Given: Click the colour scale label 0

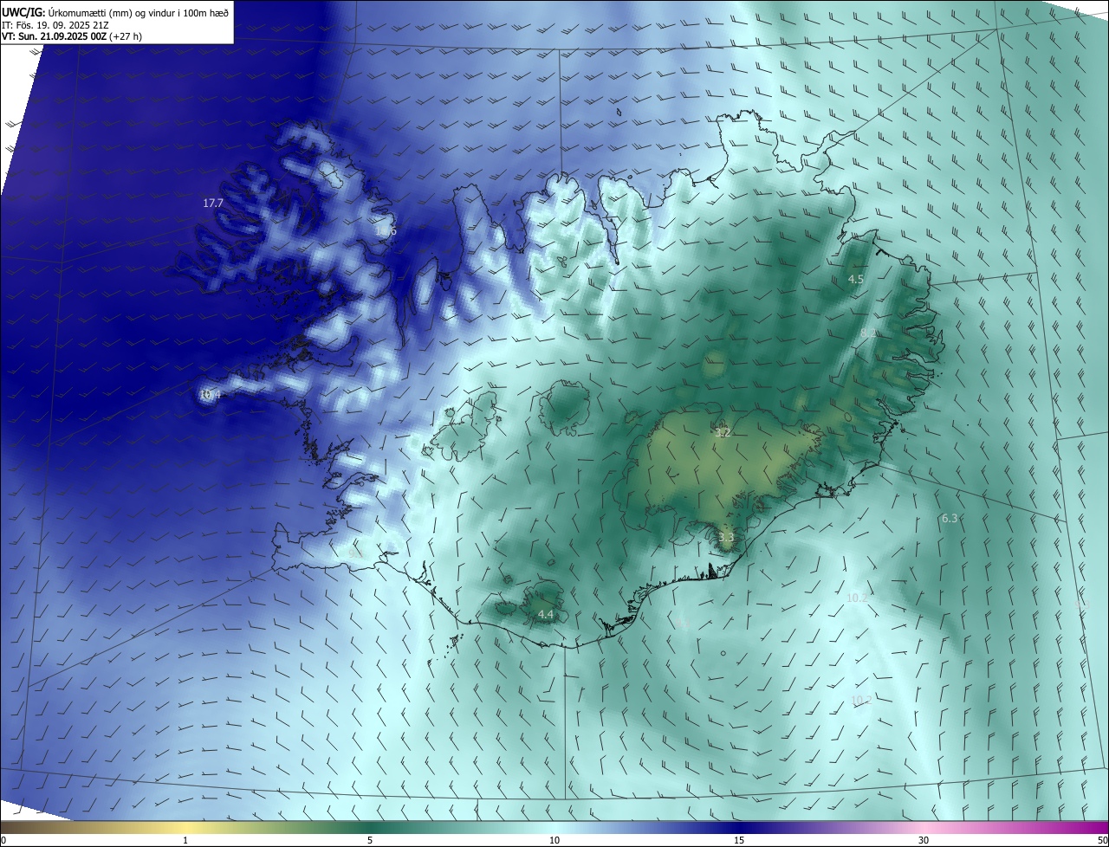Looking at the screenshot, I should click(3, 840).
